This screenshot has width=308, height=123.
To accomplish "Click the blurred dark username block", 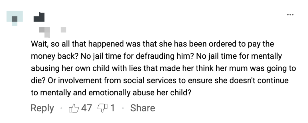I will click(x=39, y=17).
